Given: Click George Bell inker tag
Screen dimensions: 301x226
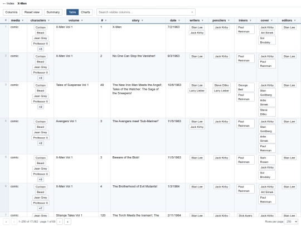Looking at the screenshot, I should click(245, 87).
